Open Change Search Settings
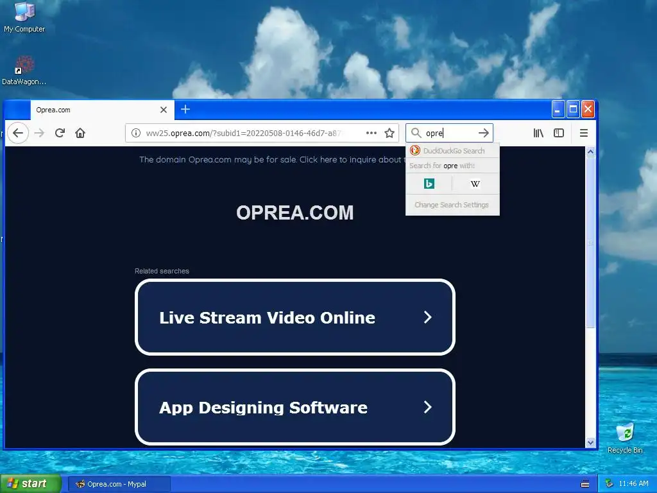The width and height of the screenshot is (657, 493). coord(452,205)
